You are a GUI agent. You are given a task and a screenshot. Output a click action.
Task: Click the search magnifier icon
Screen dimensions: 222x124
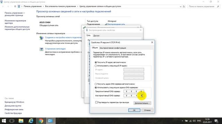[218, 7]
